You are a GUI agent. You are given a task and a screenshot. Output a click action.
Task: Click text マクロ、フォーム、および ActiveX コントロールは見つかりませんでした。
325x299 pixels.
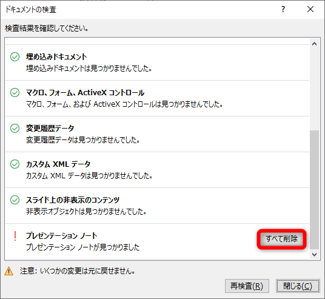[124, 104]
